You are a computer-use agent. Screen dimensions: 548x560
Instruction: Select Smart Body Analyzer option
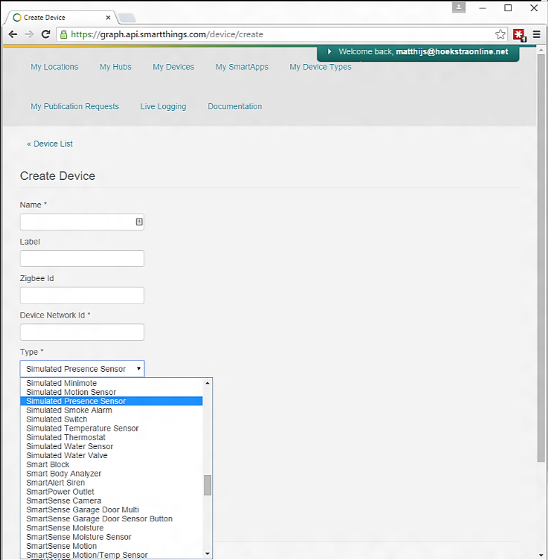[x=112, y=474]
